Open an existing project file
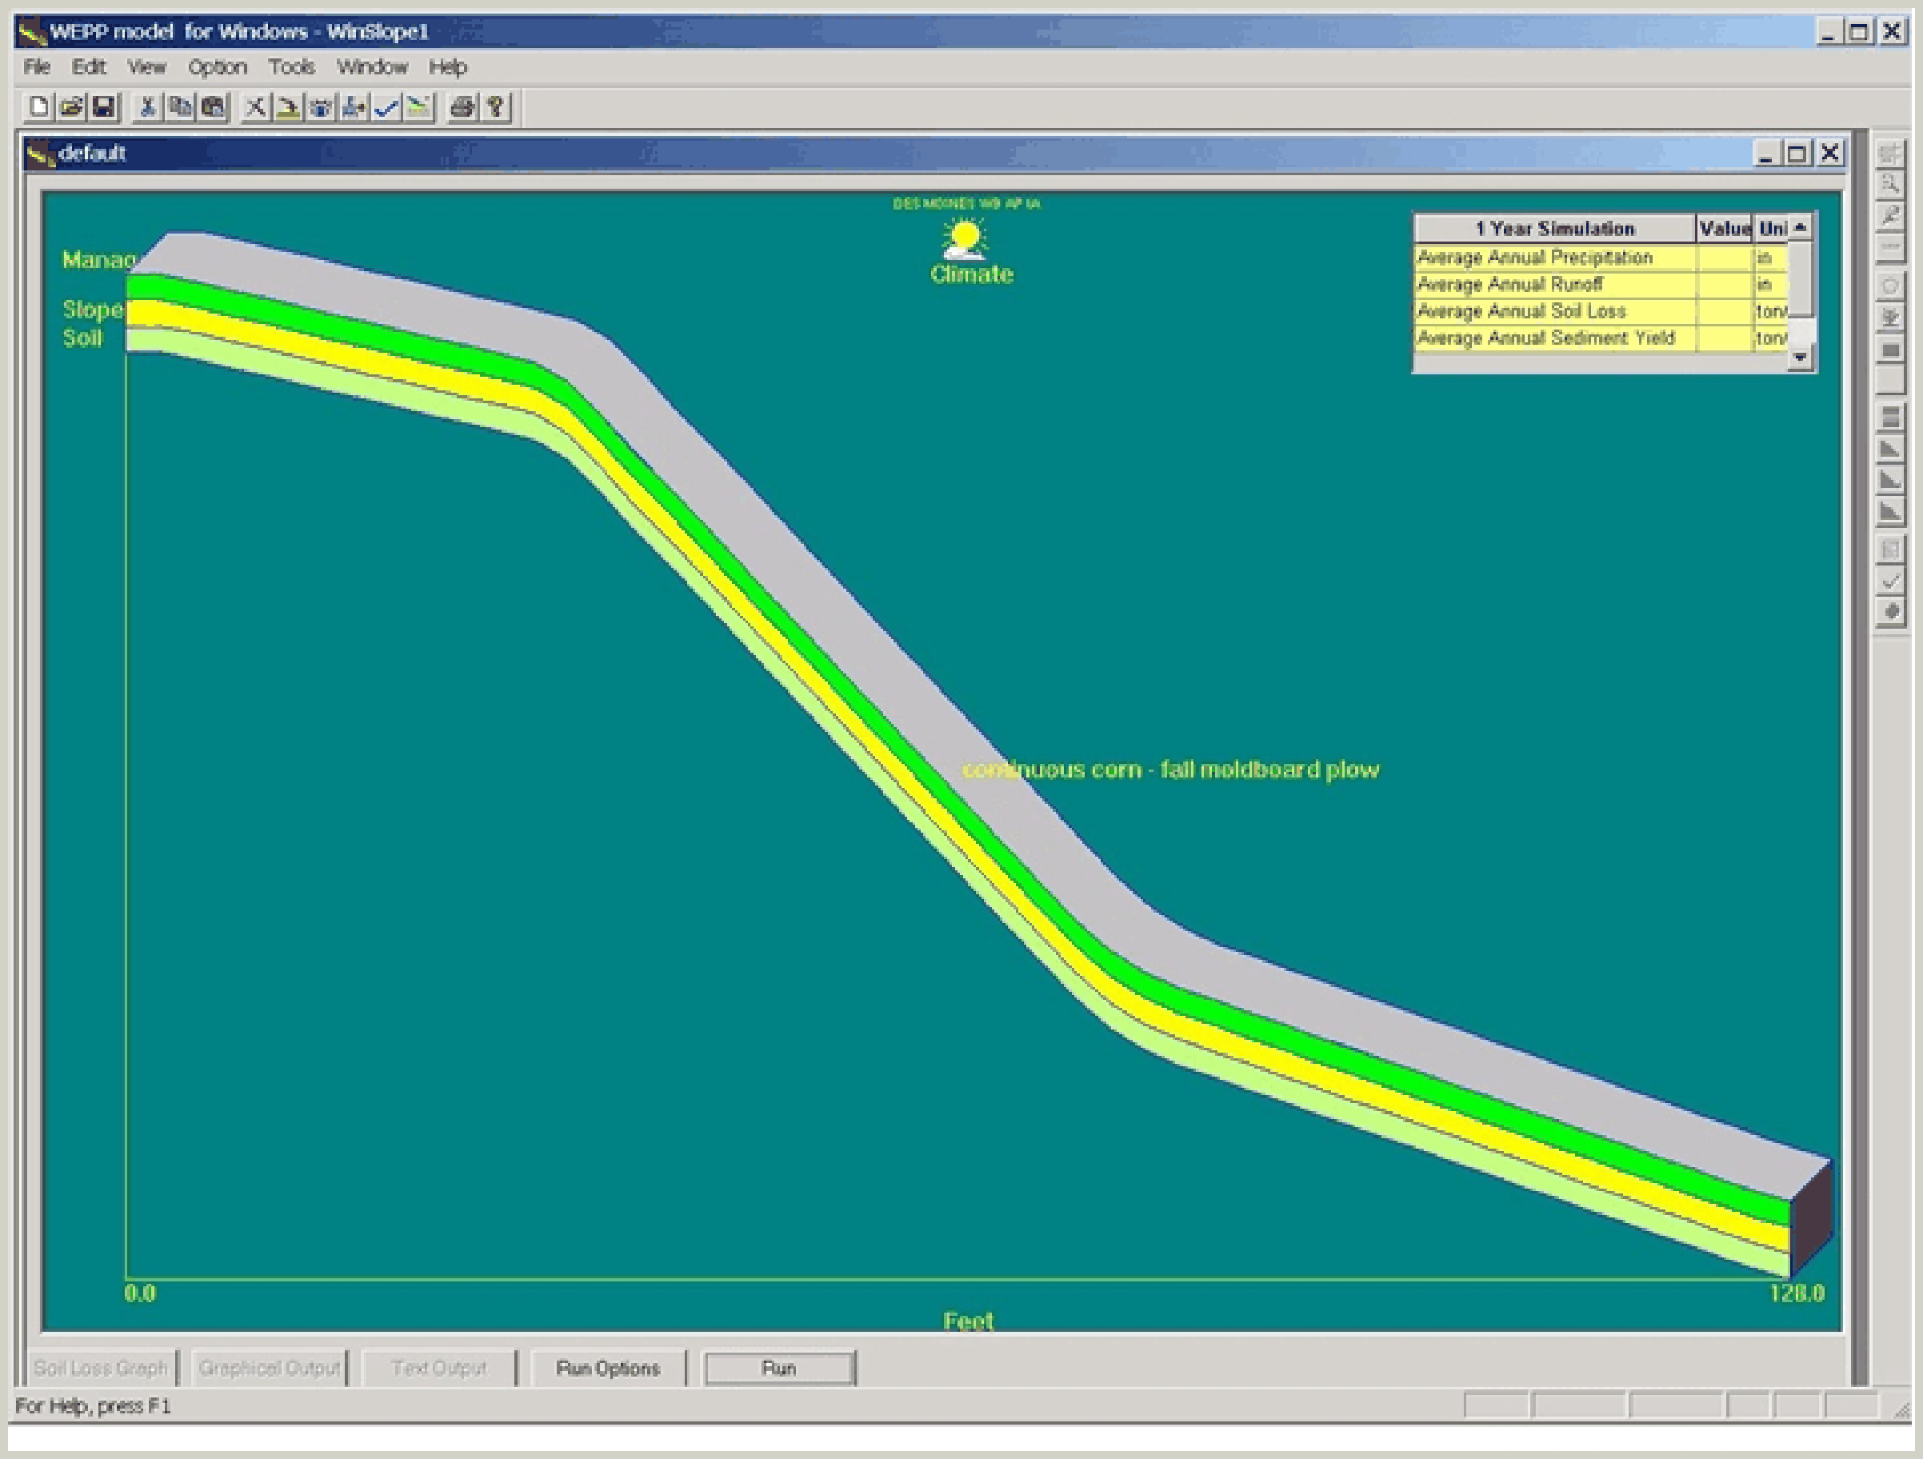1923x1459 pixels. [70, 106]
